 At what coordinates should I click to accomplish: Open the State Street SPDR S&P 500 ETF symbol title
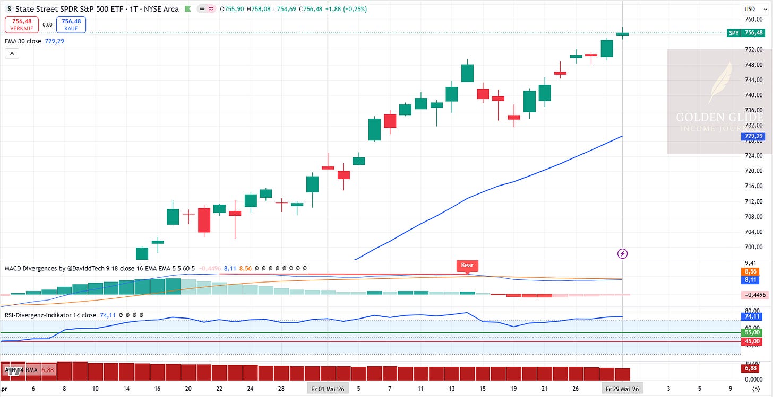point(98,9)
